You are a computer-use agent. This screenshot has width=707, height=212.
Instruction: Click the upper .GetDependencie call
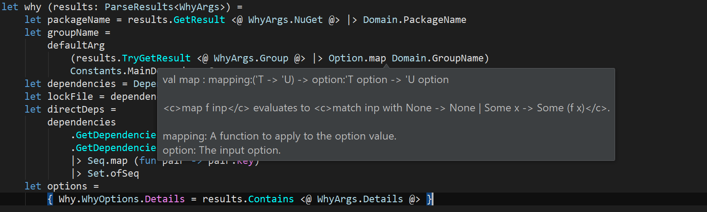pyautogui.click(x=114, y=135)
